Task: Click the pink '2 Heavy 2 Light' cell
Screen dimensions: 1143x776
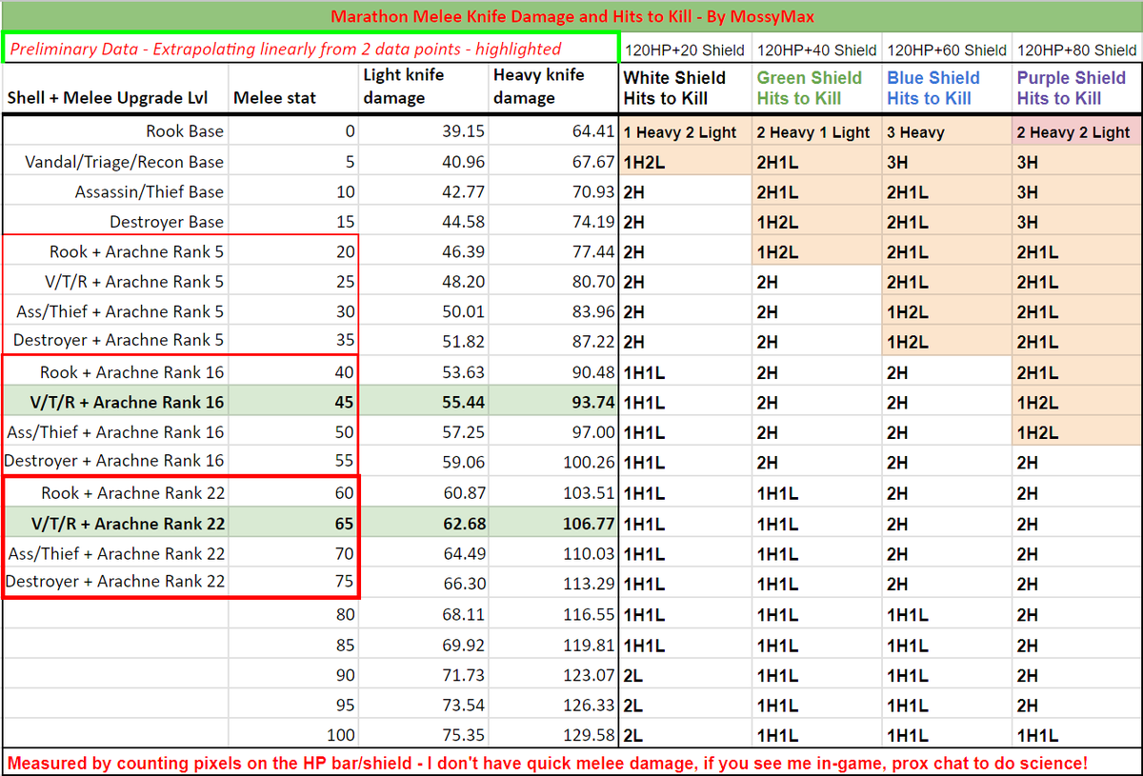Action: 1077,132
